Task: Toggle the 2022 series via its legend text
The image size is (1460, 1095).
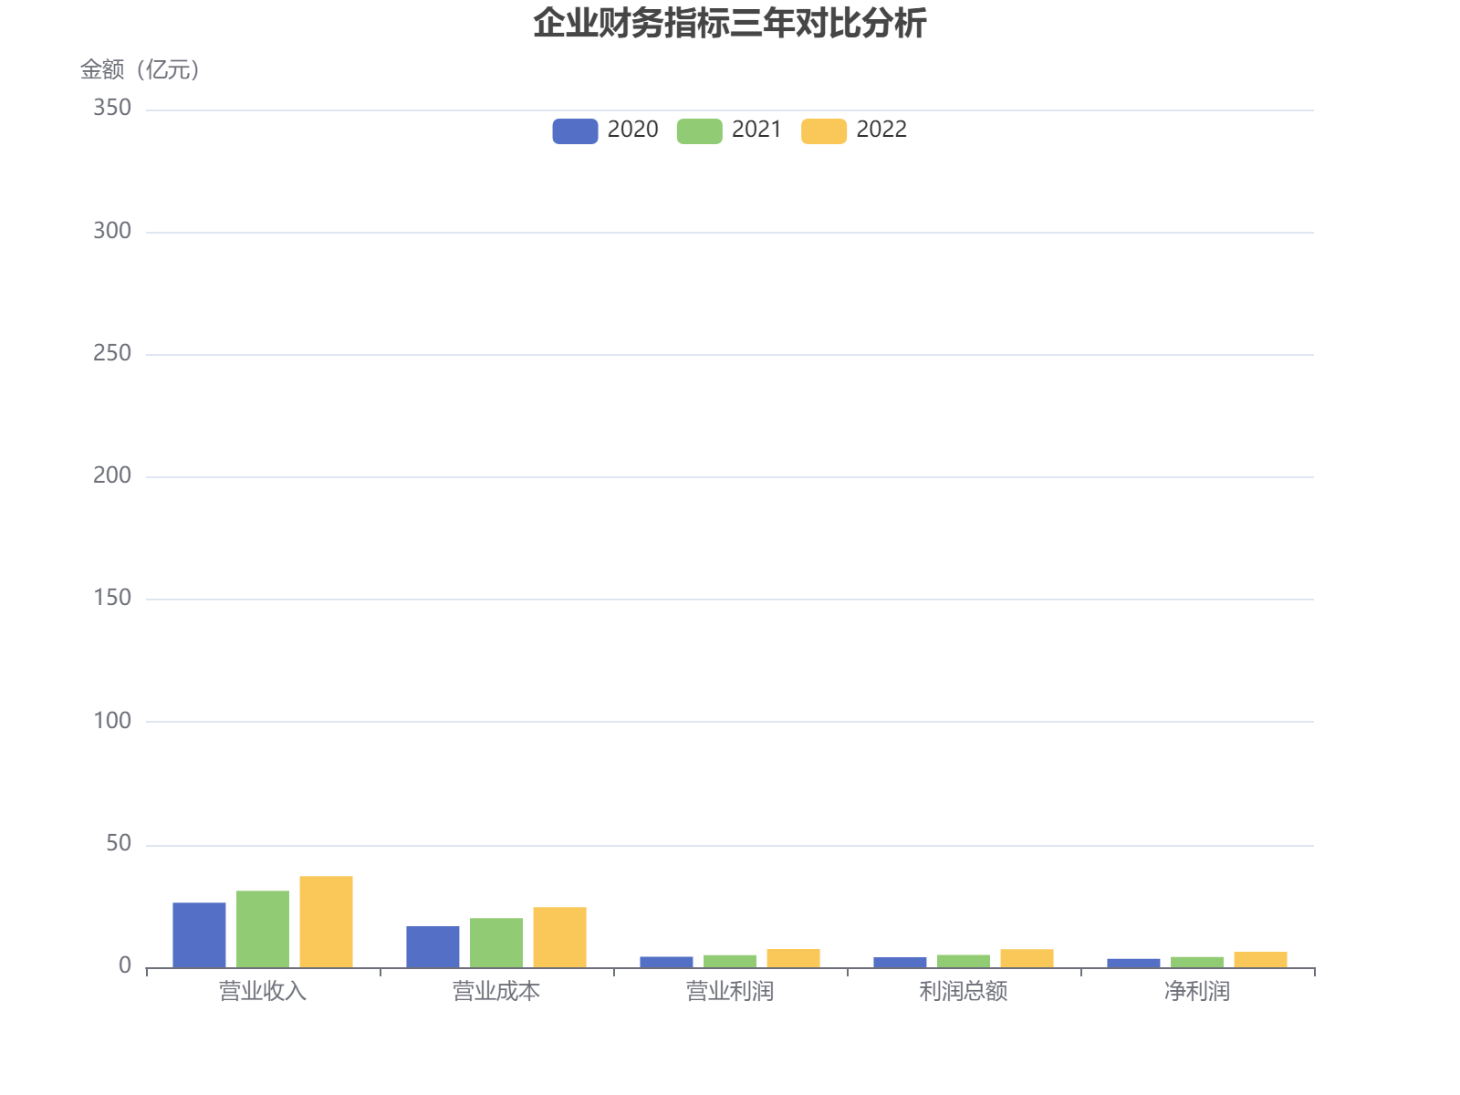Action: click(881, 130)
